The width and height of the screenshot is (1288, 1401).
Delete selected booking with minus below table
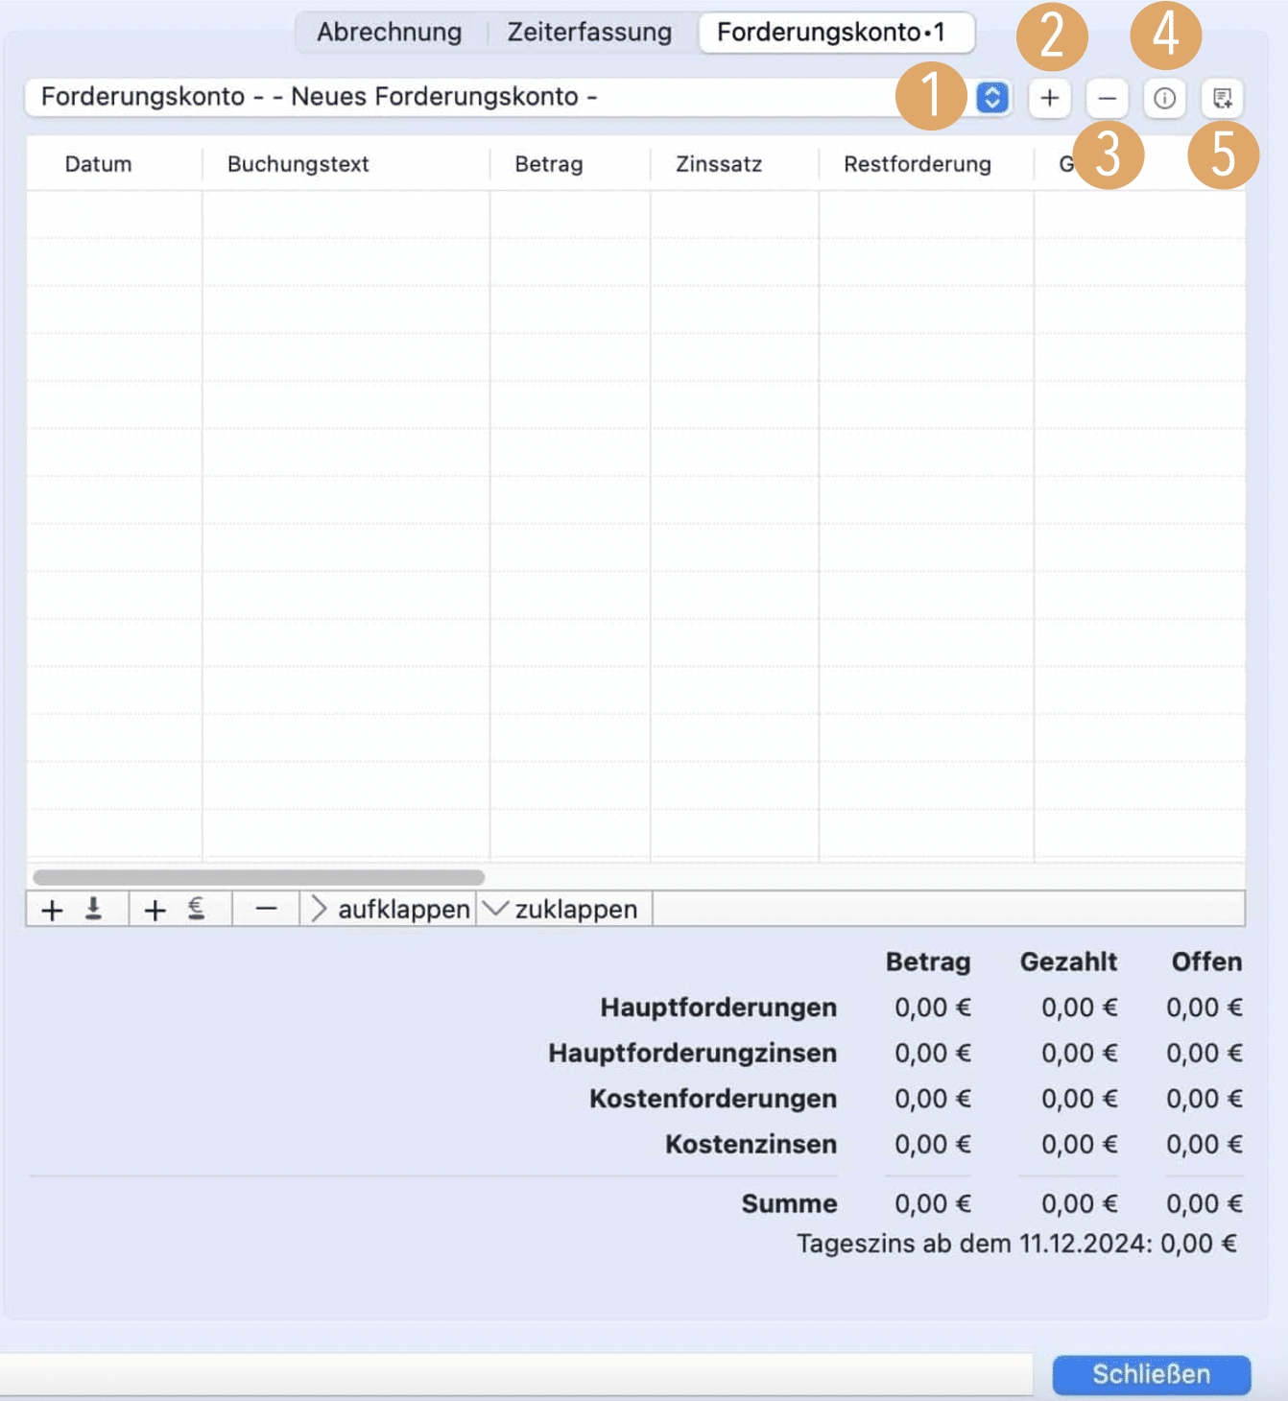click(x=266, y=909)
